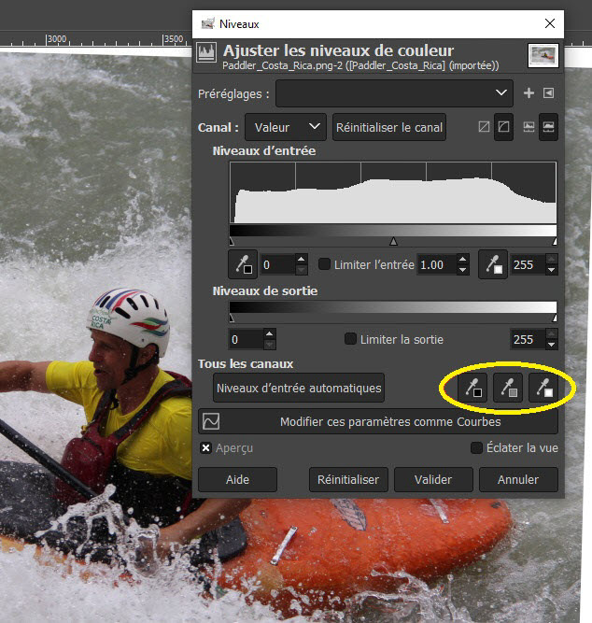592x623 pixels.
Task: Open the presets menu arrow icon
Action: click(x=548, y=93)
